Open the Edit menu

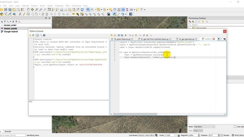pyautogui.click(x=5, y=6)
